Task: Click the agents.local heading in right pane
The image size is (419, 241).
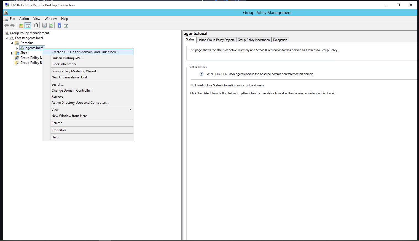Action: pos(195,34)
